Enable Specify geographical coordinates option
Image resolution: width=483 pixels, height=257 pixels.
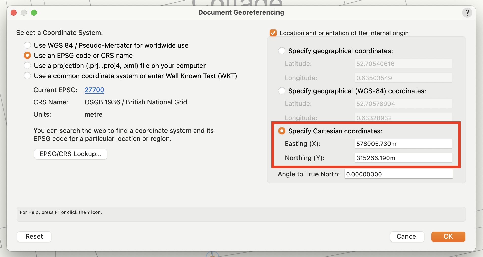pos(282,51)
